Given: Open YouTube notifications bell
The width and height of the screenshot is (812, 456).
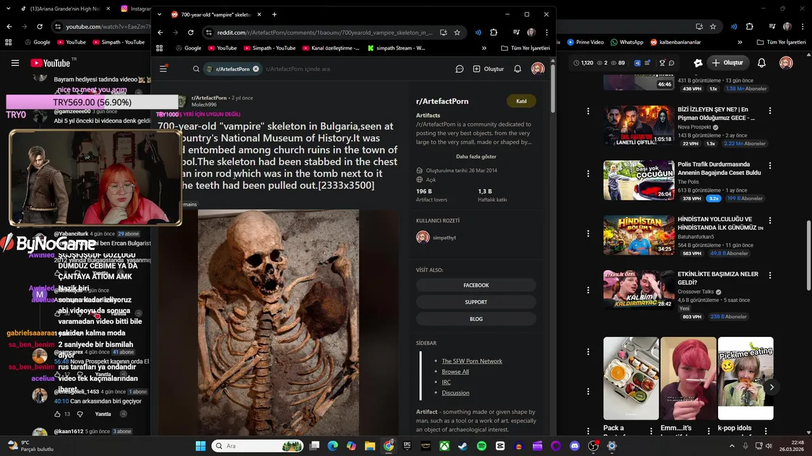Looking at the screenshot, I should [x=762, y=63].
